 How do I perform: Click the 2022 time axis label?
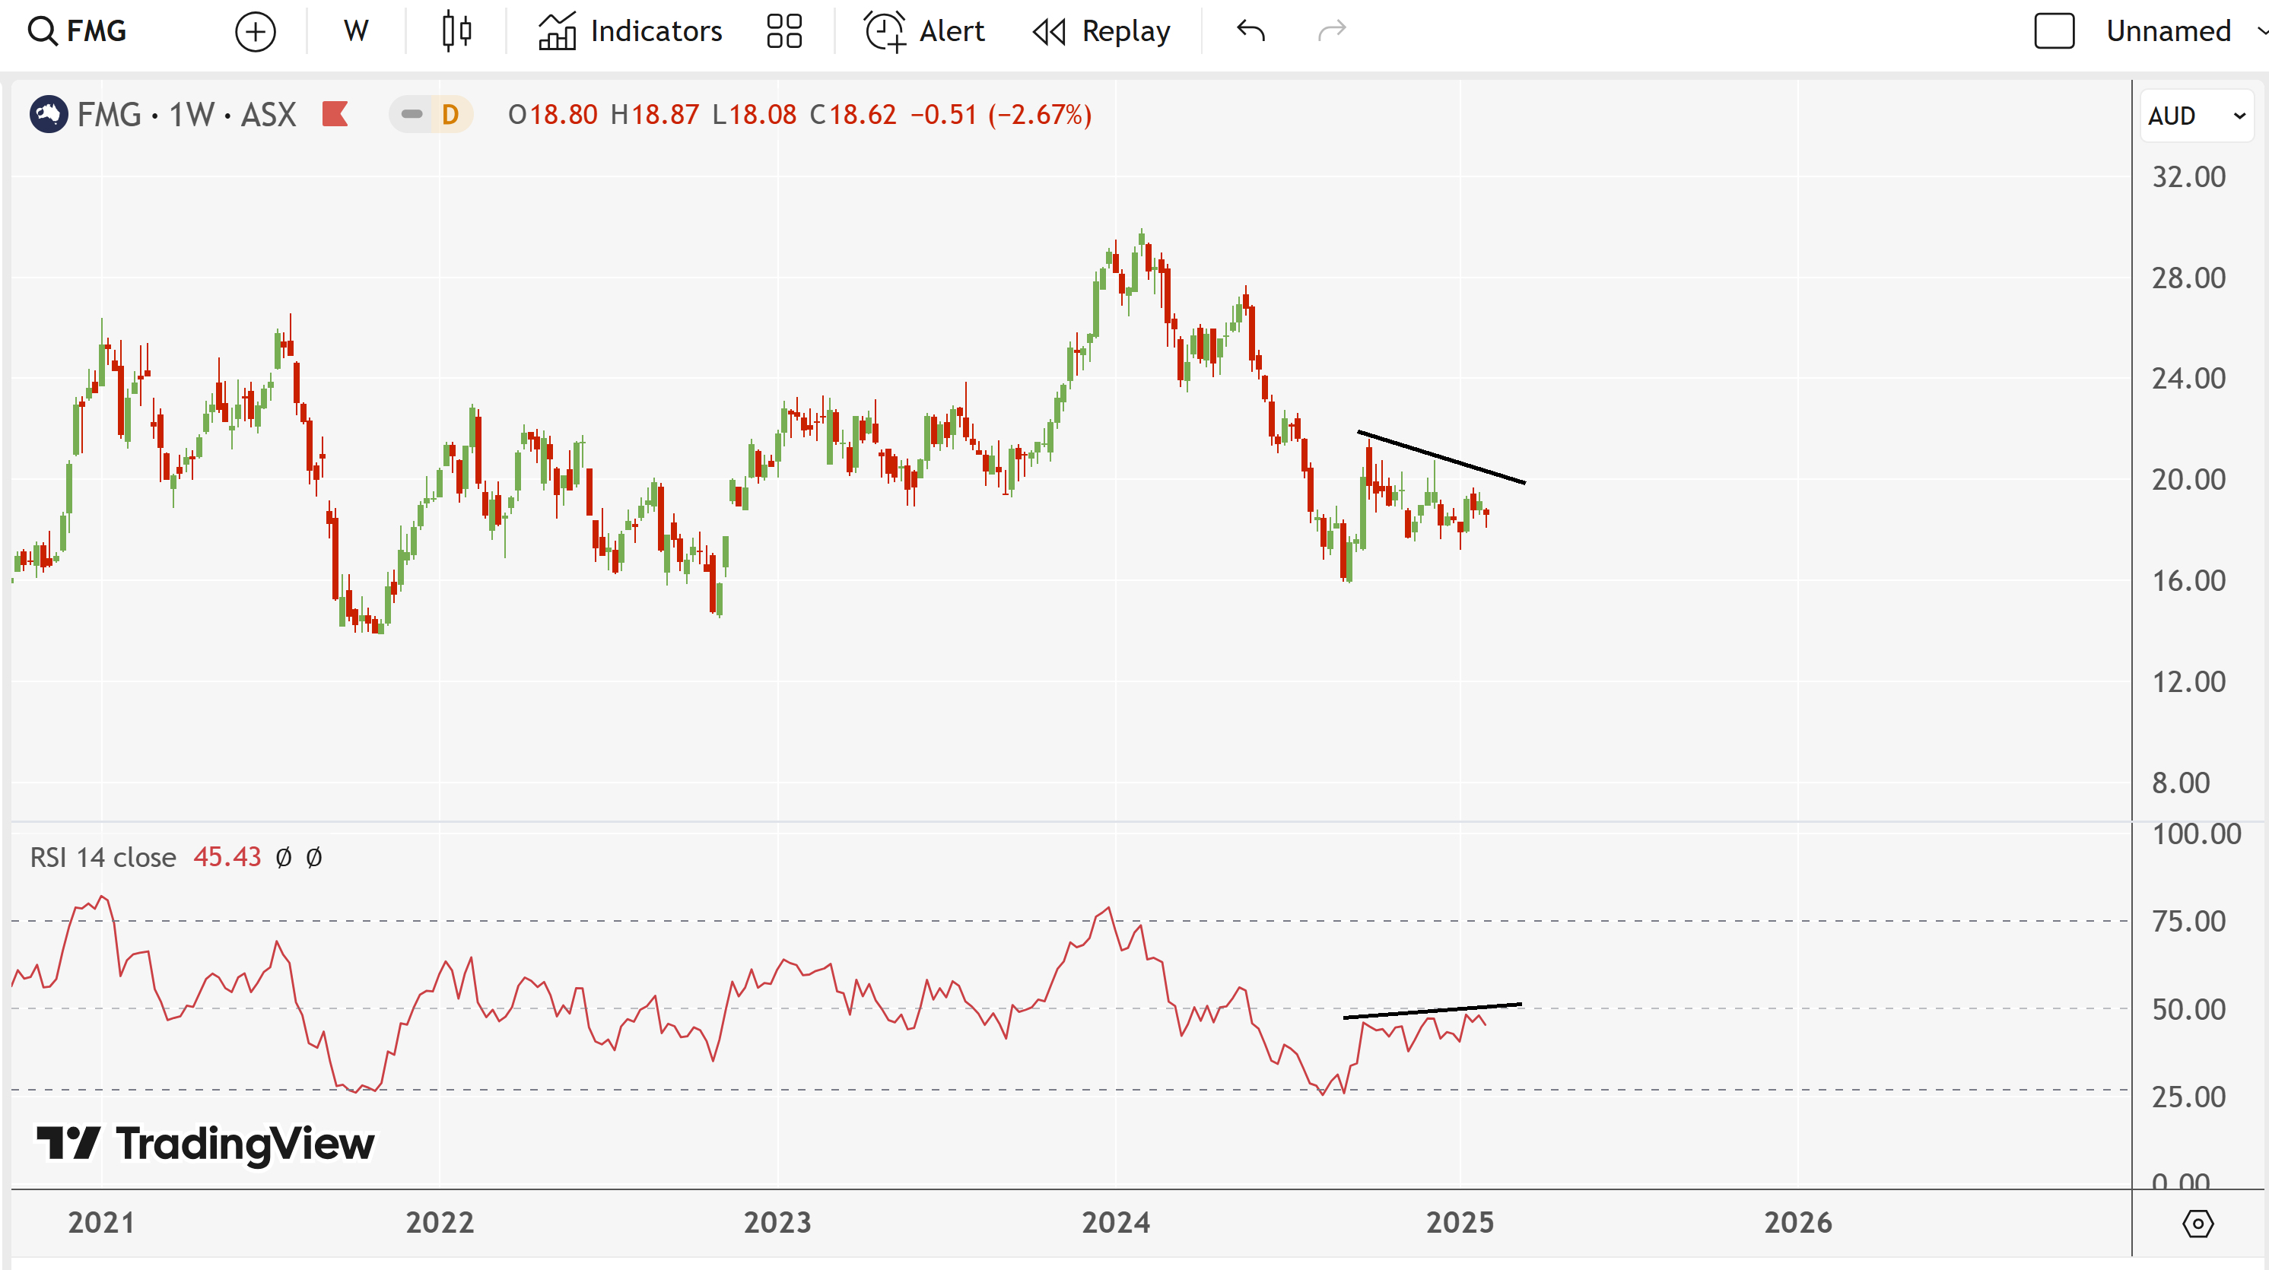point(440,1222)
